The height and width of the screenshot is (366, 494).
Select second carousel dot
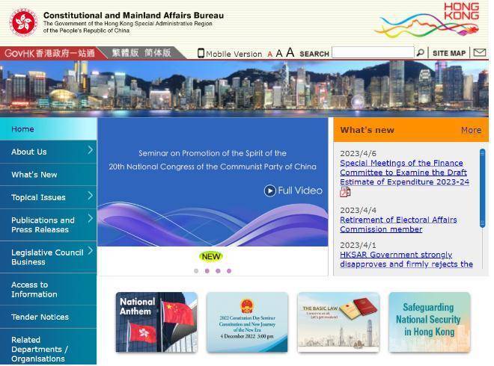(207, 270)
